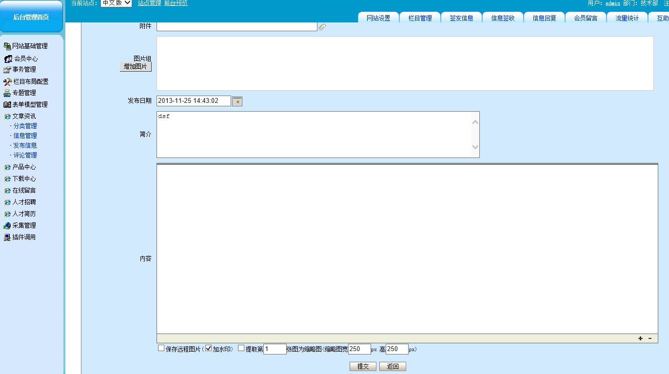
Task: Open the publish date calendar picker
Action: pyautogui.click(x=237, y=101)
